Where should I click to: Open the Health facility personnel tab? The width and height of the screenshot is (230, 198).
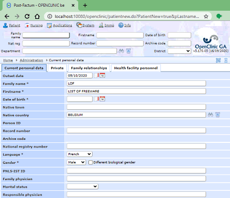tap(136, 68)
